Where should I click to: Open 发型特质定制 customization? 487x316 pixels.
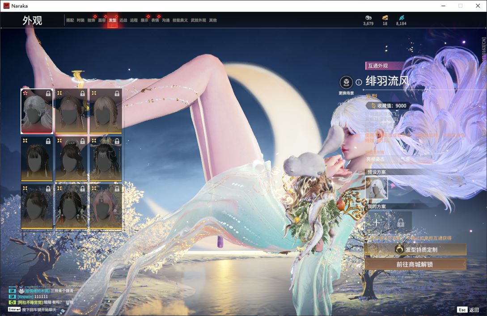(415, 249)
